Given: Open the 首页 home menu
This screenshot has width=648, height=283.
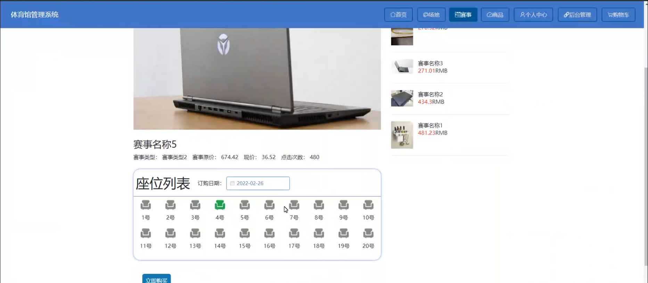Looking at the screenshot, I should [x=399, y=15].
